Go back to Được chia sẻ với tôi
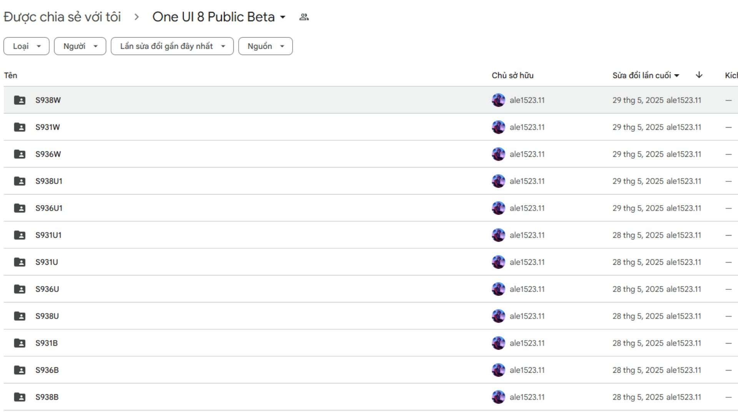This screenshot has width=738, height=415. [x=62, y=17]
